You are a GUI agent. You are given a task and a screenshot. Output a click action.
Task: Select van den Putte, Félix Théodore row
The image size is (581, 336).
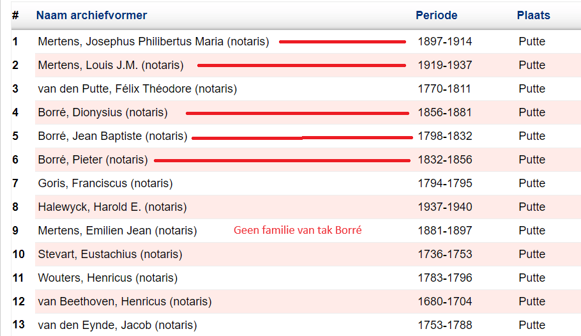click(x=137, y=89)
